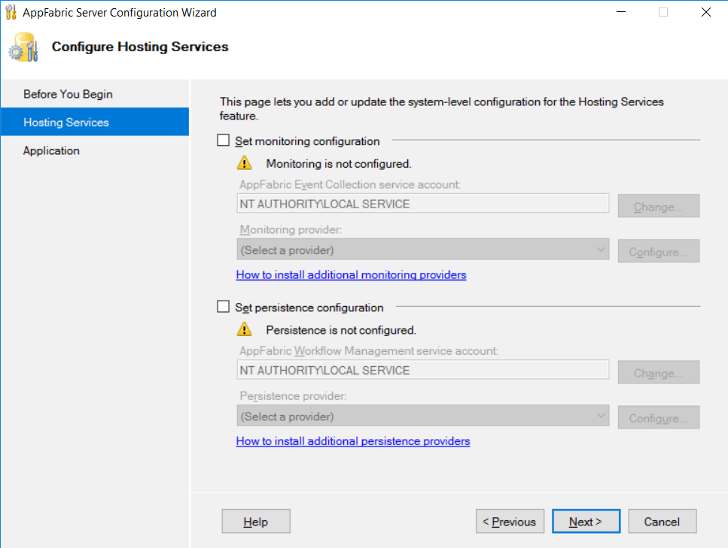
Task: Select the Hosting Services step
Action: 95,123
